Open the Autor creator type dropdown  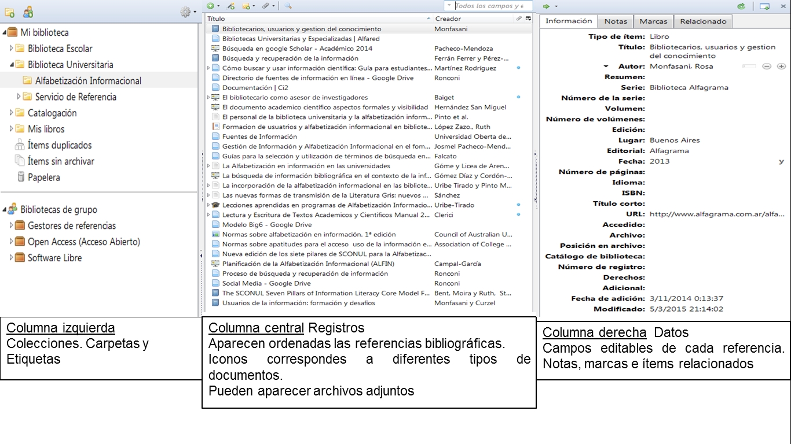(x=606, y=66)
